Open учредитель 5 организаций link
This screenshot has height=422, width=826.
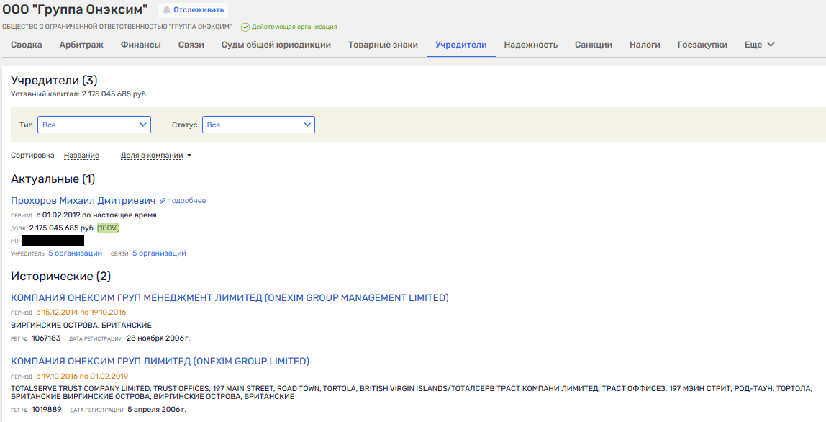pyautogui.click(x=76, y=253)
